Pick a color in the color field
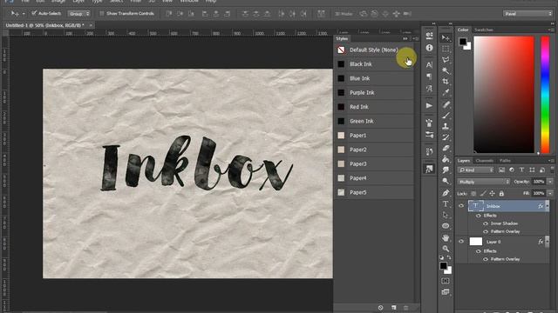Screen dimensions: 558x313 tap(504, 95)
